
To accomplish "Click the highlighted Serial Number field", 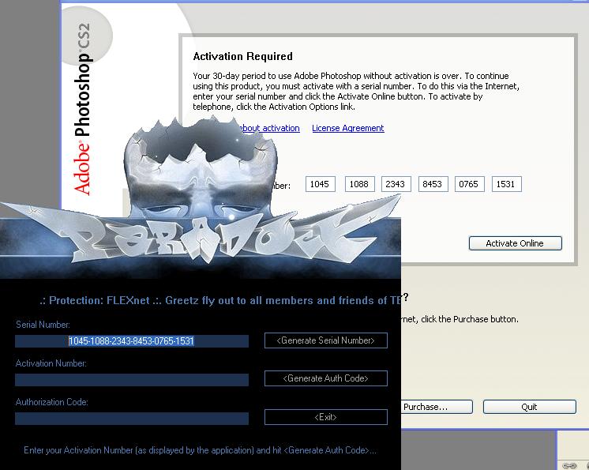I will point(131,341).
